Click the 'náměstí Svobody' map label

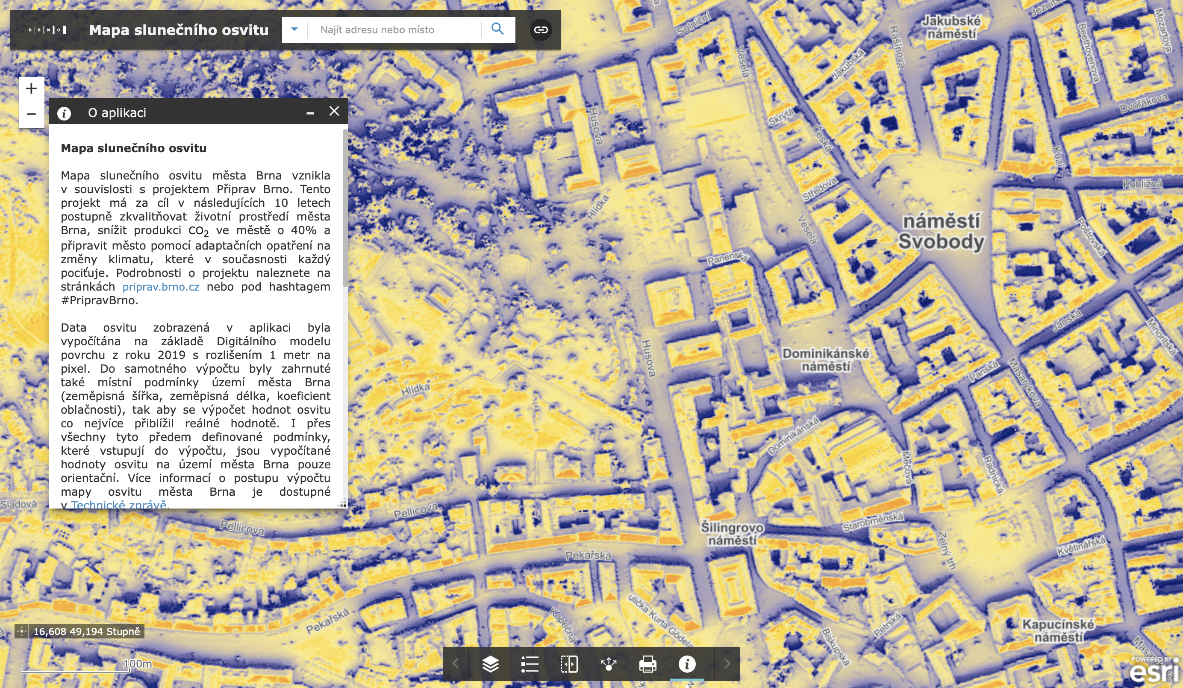[x=941, y=232]
